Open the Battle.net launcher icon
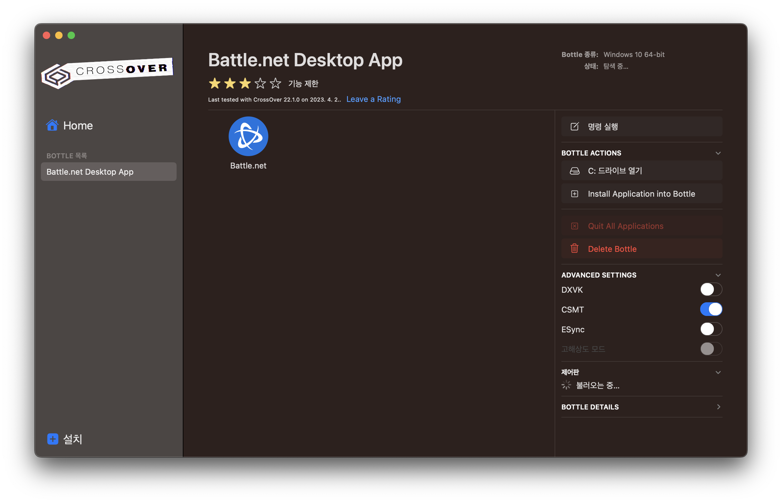782x503 pixels. (x=248, y=137)
